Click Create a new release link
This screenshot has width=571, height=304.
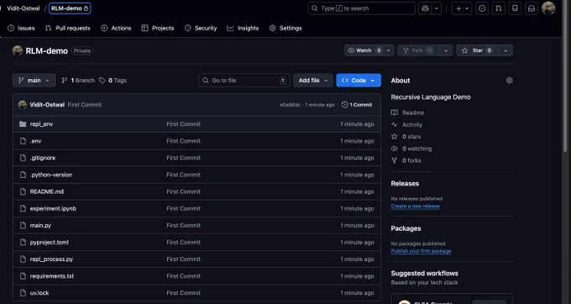415,206
